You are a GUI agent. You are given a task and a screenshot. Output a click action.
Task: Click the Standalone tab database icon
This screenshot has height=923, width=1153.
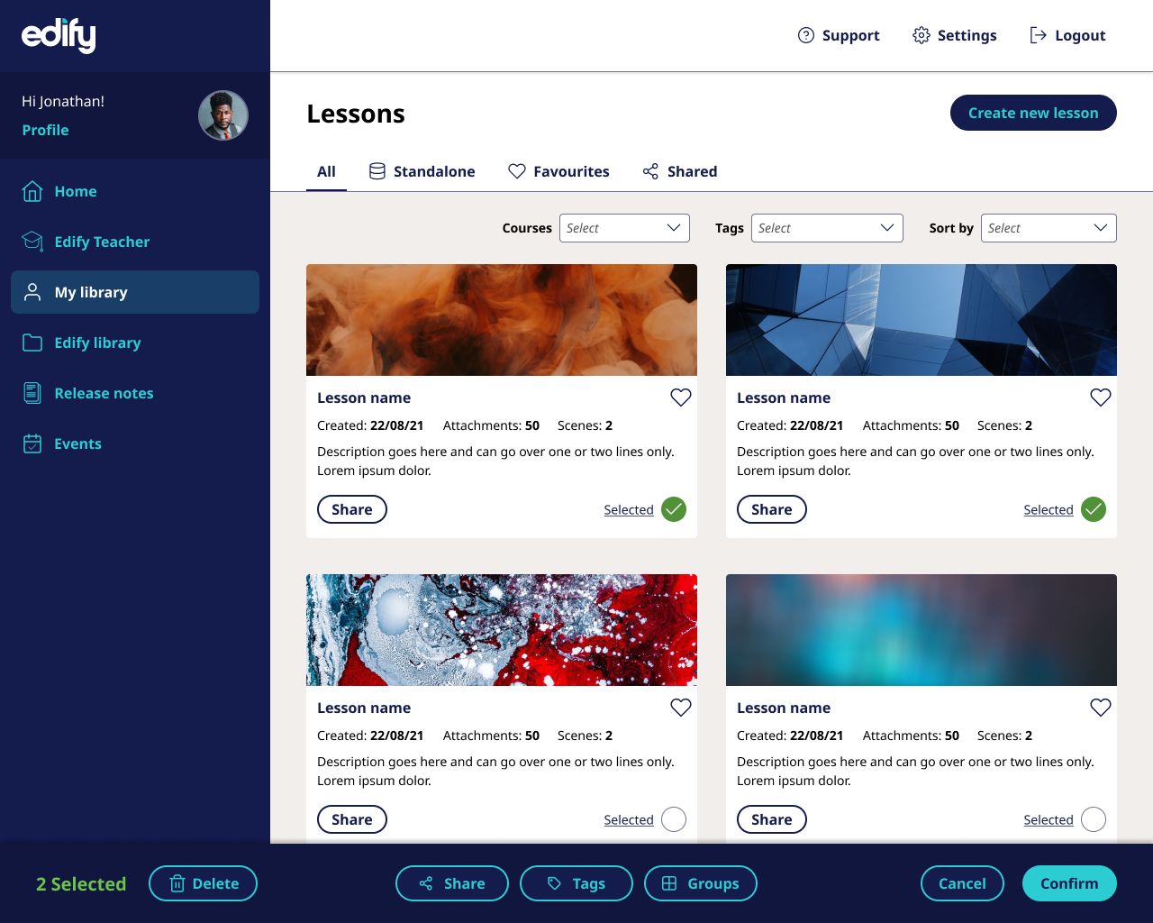pyautogui.click(x=377, y=171)
